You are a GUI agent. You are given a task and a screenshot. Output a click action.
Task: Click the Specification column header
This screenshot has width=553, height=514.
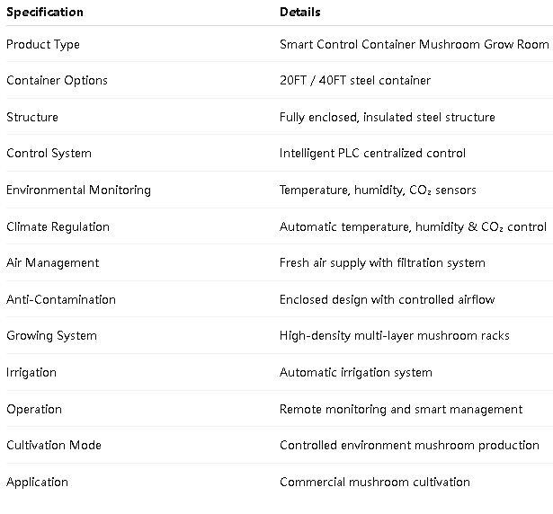[x=45, y=13]
